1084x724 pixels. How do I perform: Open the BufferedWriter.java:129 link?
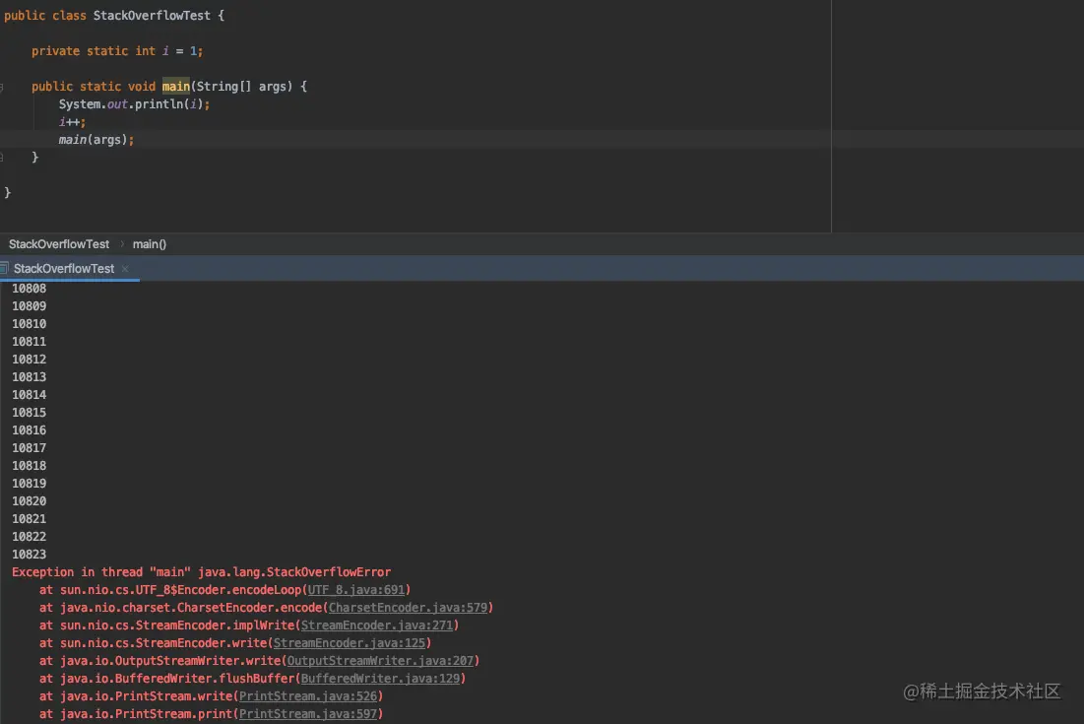(x=380, y=679)
